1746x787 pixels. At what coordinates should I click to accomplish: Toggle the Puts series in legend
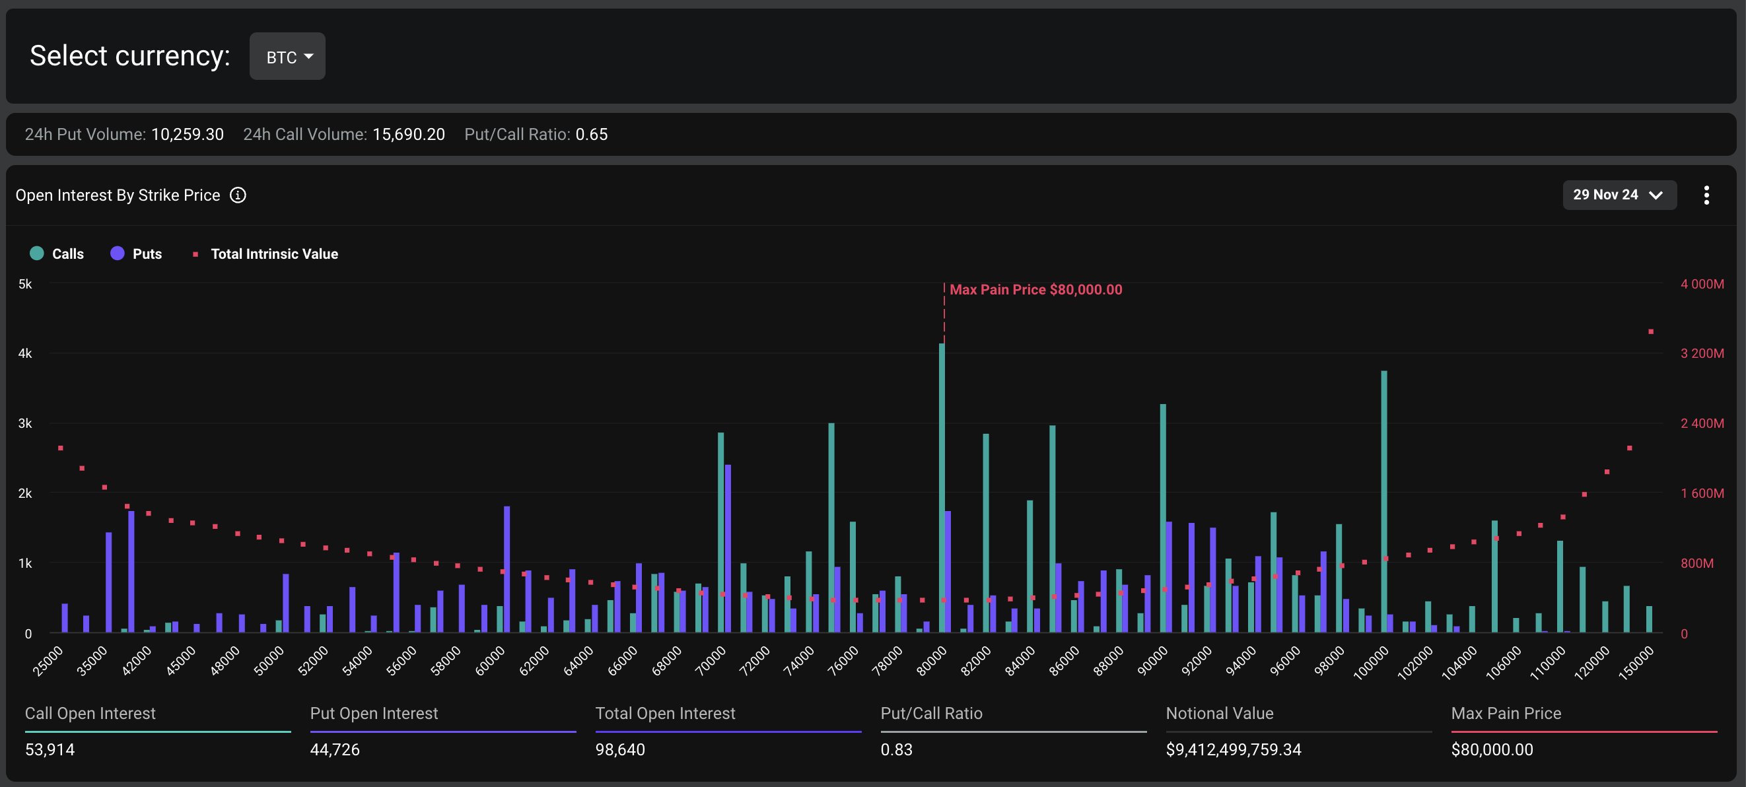pos(147,254)
